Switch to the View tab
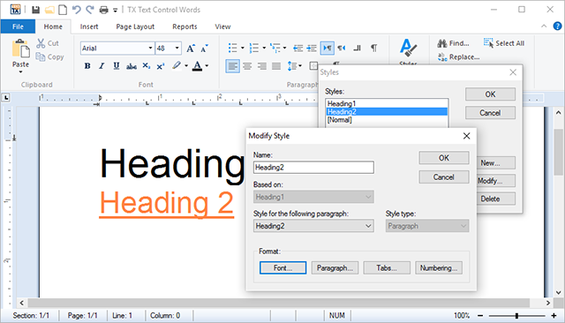565x323 pixels. [222, 26]
